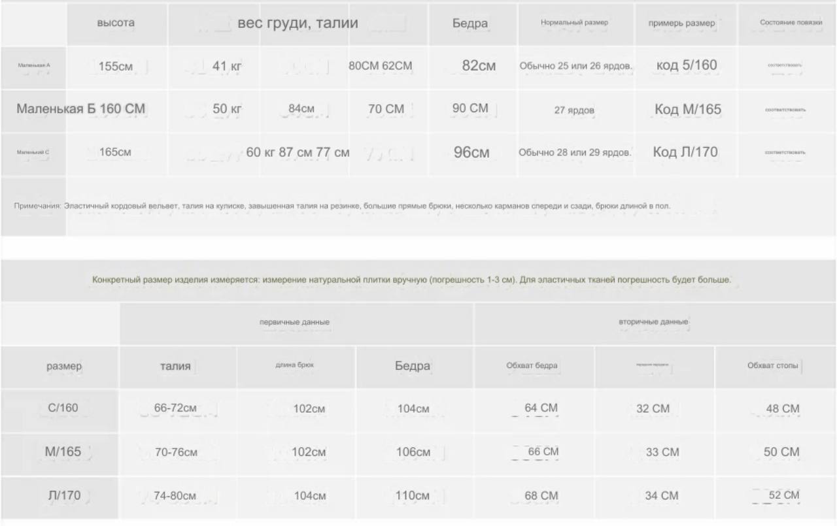This screenshot has height=526, width=837.
Task: Click the 'вторичные данные' header
Action: [653, 322]
